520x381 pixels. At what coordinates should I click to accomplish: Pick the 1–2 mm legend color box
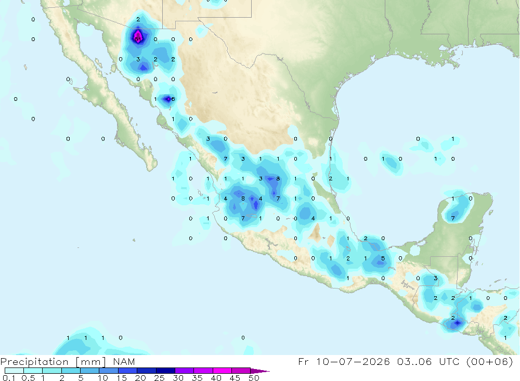click(51, 371)
